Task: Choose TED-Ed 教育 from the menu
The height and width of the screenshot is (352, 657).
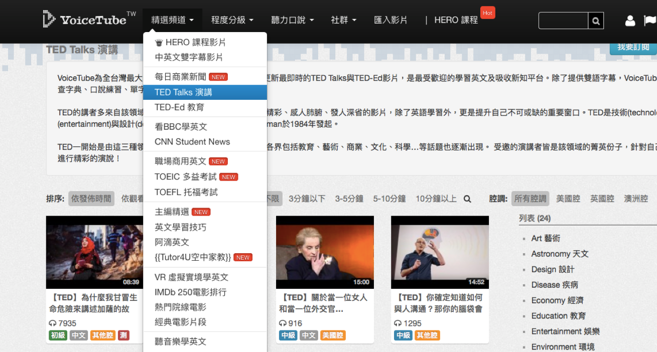Action: click(179, 107)
